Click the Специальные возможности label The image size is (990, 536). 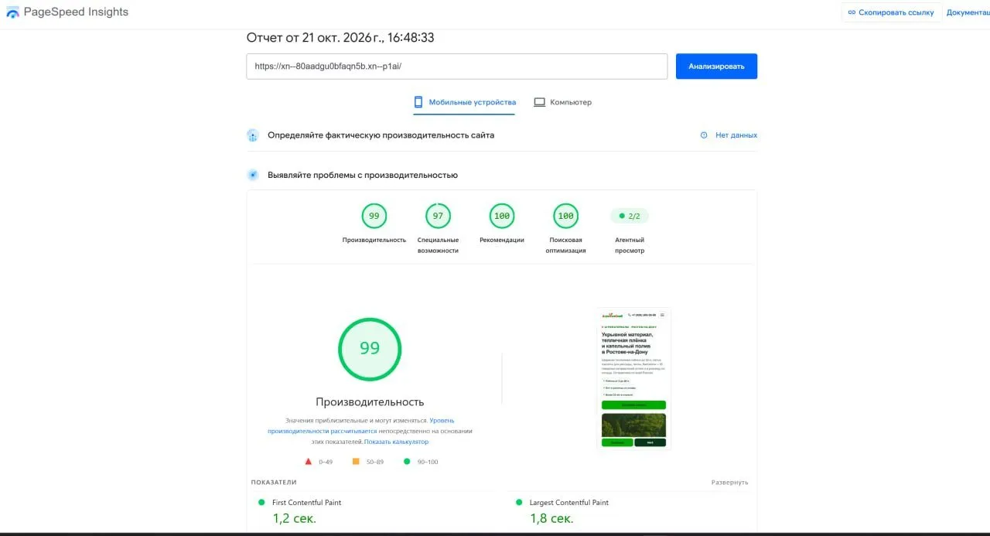438,245
